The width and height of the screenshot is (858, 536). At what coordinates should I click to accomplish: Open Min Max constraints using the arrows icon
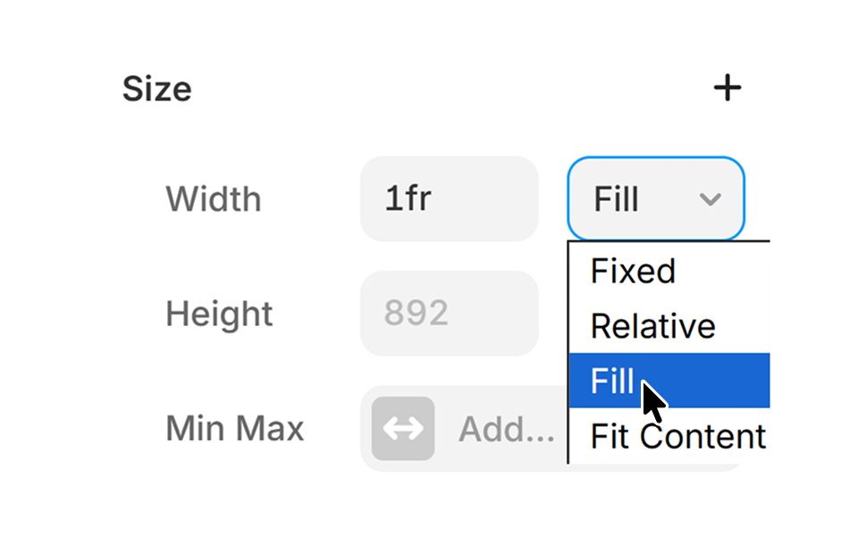[401, 429]
